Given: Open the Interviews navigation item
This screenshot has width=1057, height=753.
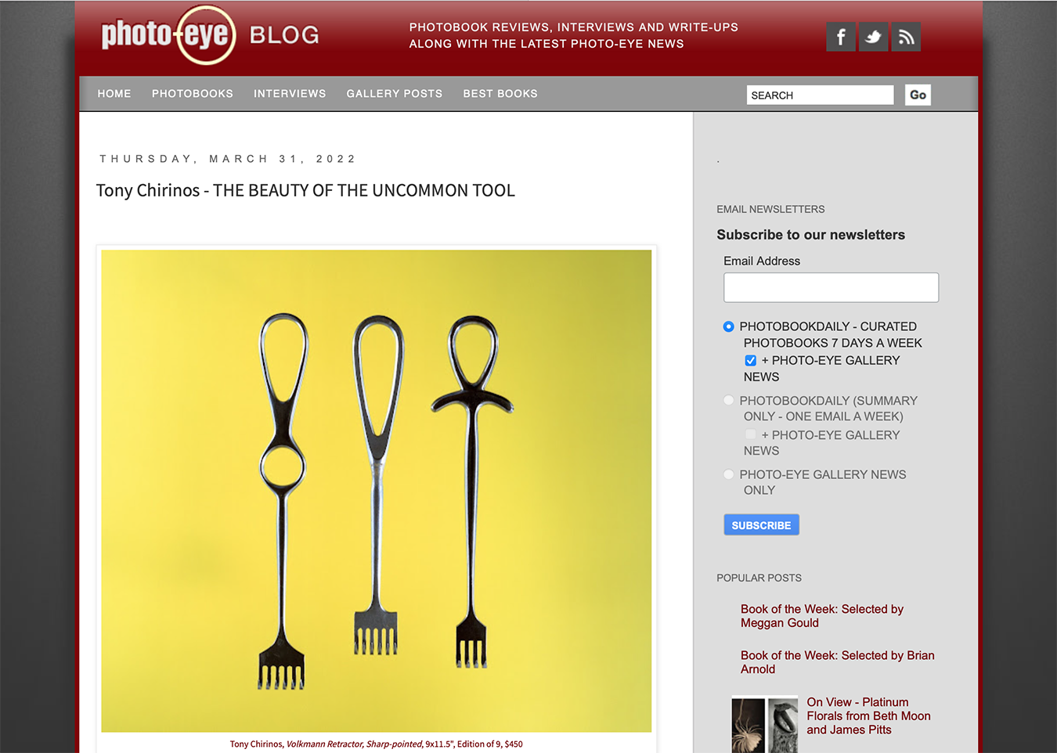Looking at the screenshot, I should point(290,93).
